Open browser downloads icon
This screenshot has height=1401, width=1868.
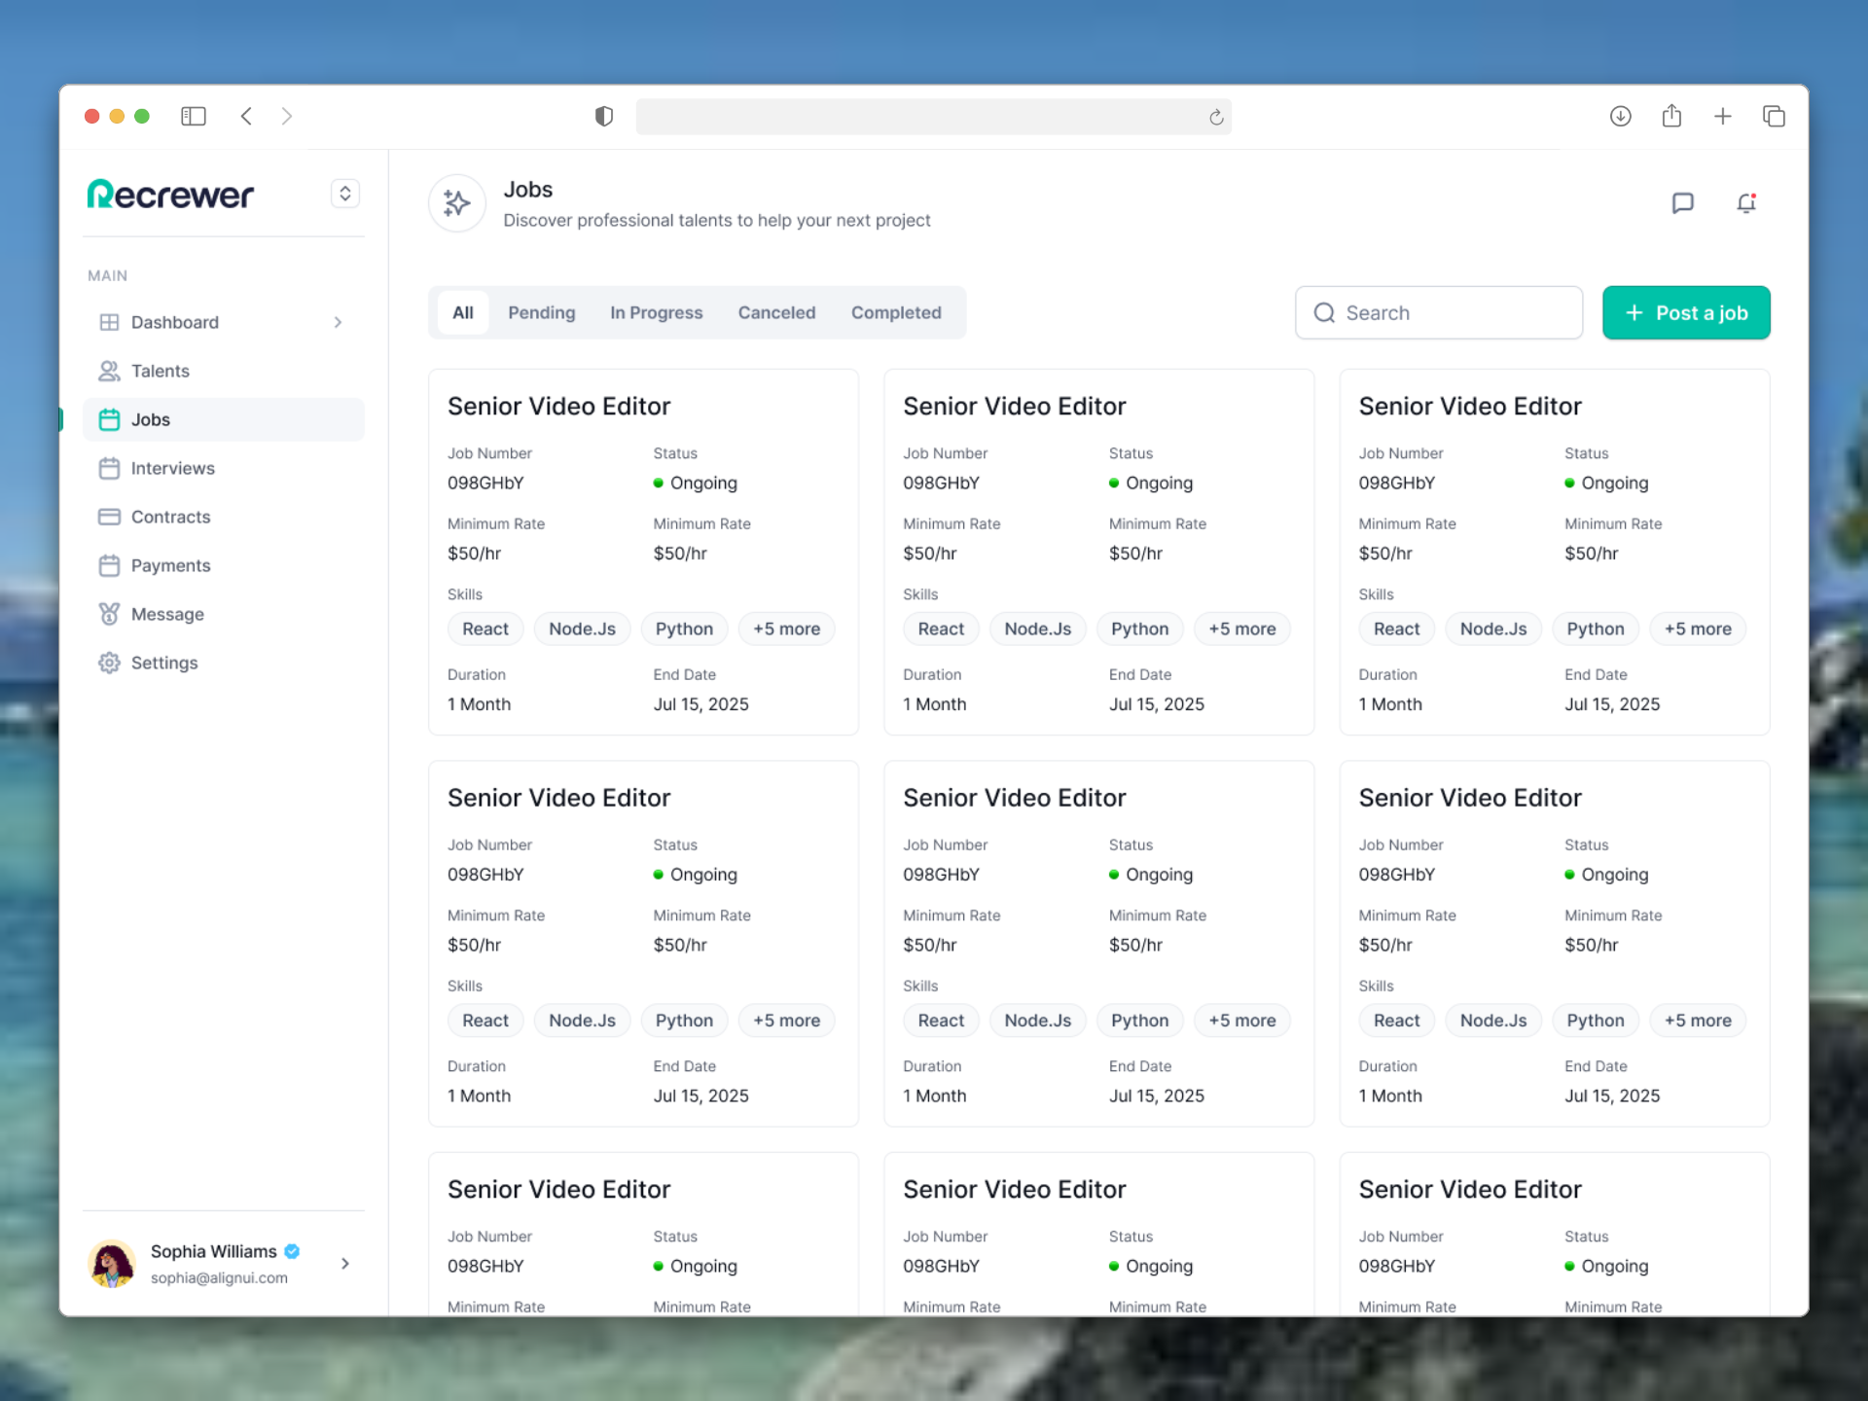(x=1620, y=117)
